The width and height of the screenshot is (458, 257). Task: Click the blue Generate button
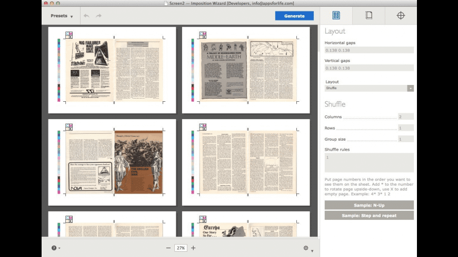click(294, 16)
